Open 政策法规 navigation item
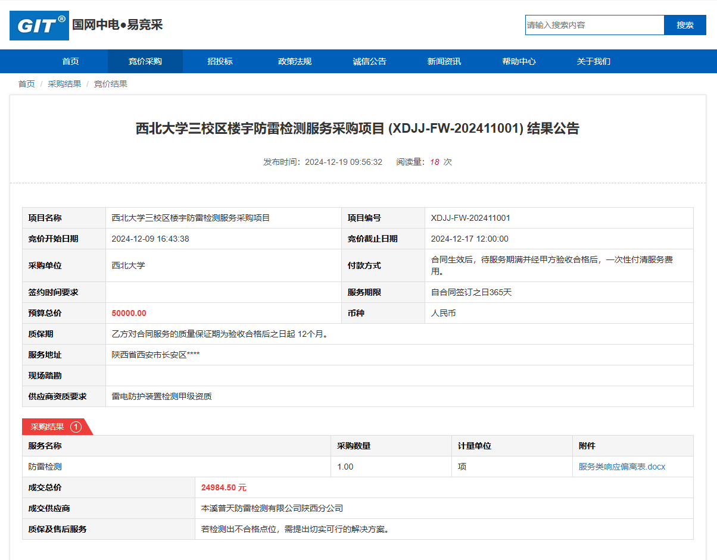 point(295,61)
